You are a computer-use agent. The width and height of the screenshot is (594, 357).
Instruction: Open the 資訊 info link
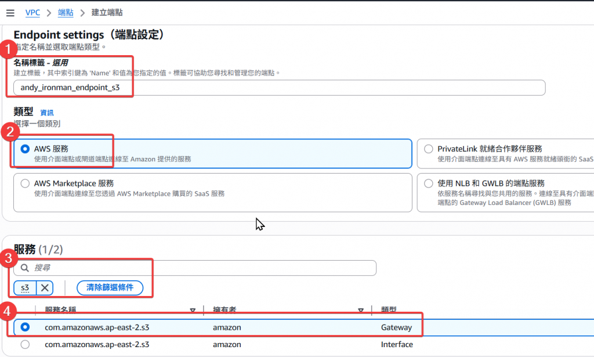47,113
